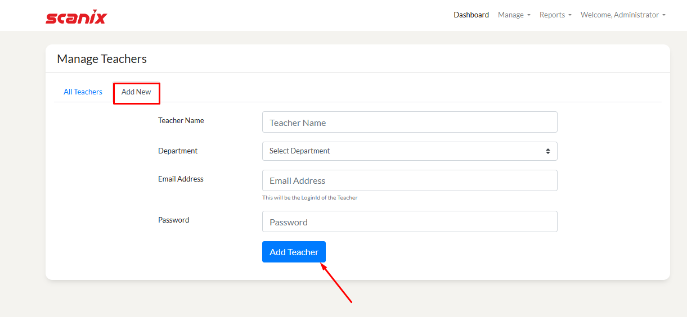Expand the Select Department dropdown
The width and height of the screenshot is (687, 317).
point(409,151)
